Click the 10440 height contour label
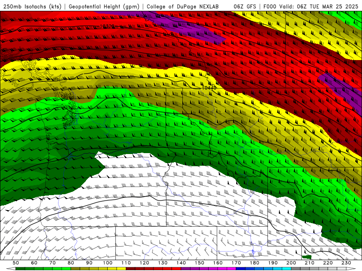The height and width of the screenshot is (271, 362). (x=209, y=88)
